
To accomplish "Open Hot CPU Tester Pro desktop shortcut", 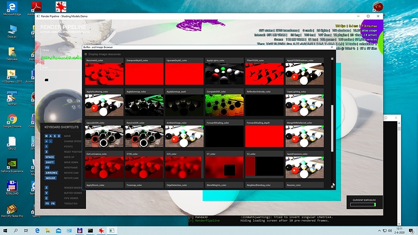I will click(x=12, y=211).
